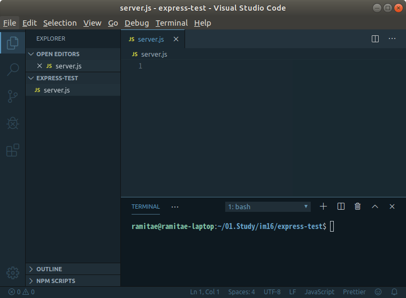Open editor More Actions ellipsis
The width and height of the screenshot is (406, 298).
392,39
